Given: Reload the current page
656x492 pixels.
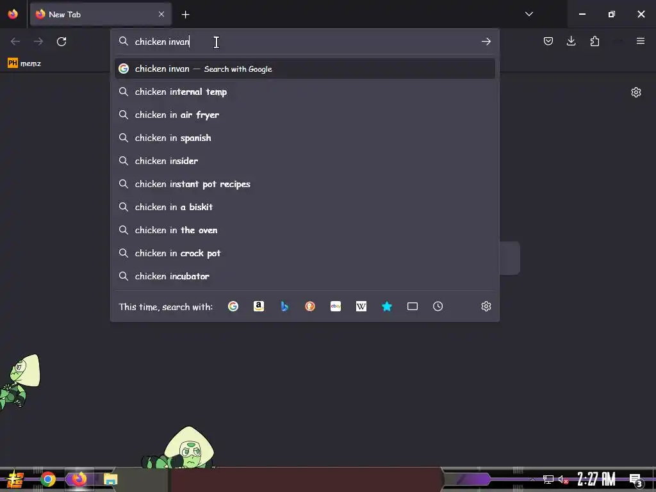Looking at the screenshot, I should pos(61,42).
